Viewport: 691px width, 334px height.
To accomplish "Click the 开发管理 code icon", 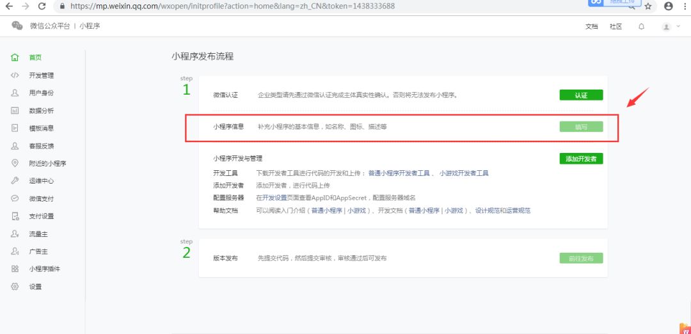I will (15, 76).
